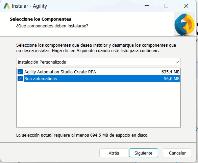The image size is (198, 163).
Task: Click the Cancelar button
Action: pyautogui.click(x=177, y=153)
